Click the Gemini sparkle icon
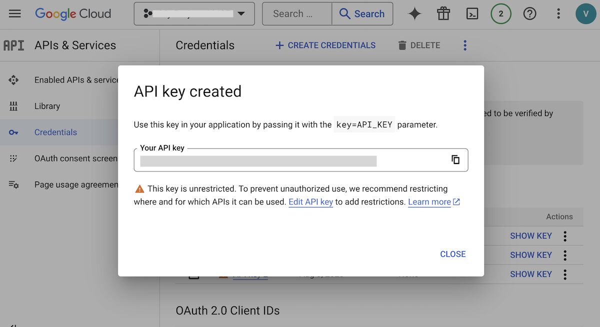 (414, 13)
